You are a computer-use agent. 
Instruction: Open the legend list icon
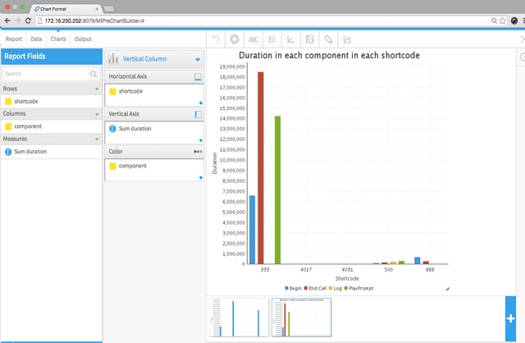tap(272, 39)
